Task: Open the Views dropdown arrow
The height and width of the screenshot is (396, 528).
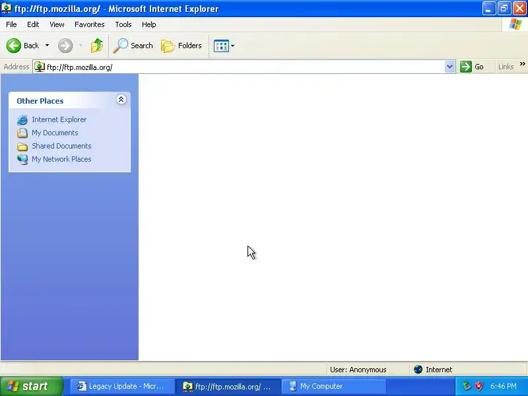Action: (x=232, y=46)
